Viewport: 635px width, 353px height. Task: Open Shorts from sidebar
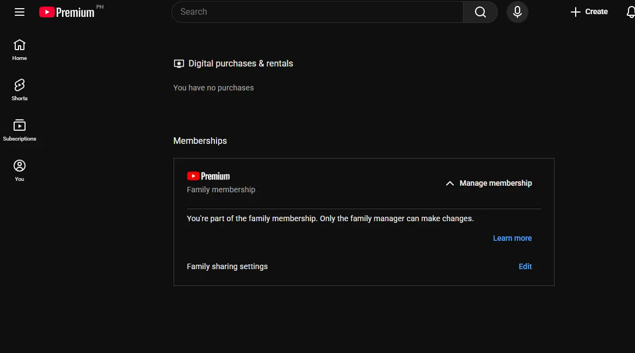click(x=20, y=90)
